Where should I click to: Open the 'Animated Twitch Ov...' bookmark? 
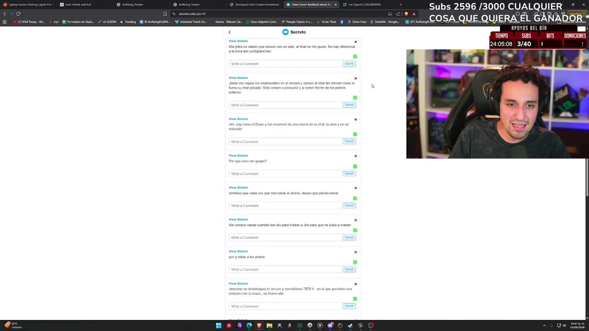click(x=191, y=22)
